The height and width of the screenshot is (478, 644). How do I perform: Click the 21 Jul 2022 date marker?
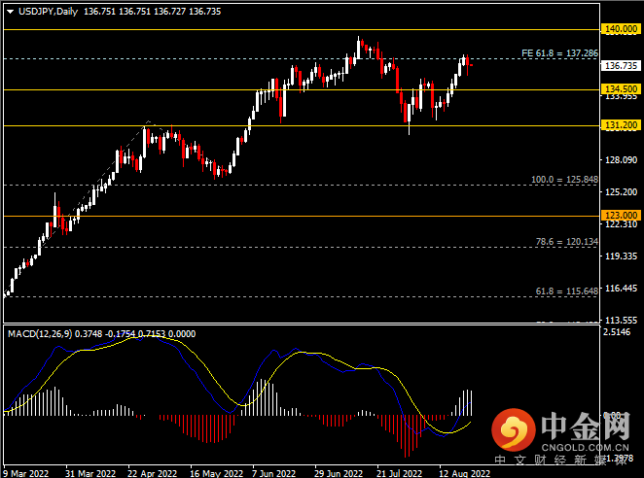[399, 472]
